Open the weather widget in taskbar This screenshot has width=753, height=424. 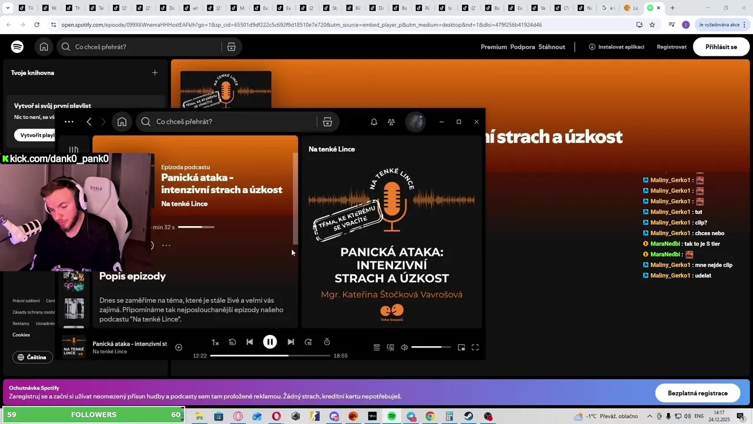605,416
